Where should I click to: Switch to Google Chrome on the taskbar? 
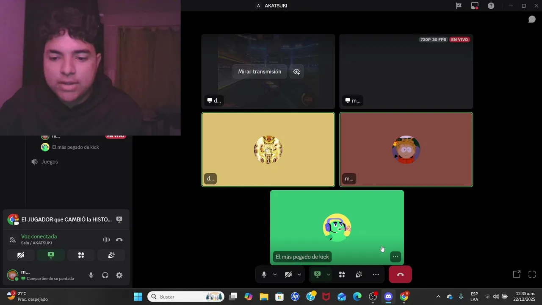click(x=404, y=297)
